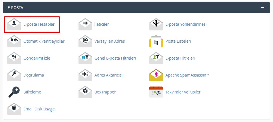
Task: Collapse the E-POSTA section with minus
Action: [x=263, y=8]
